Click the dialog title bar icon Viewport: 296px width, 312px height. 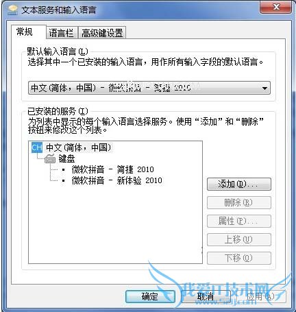tap(13, 10)
